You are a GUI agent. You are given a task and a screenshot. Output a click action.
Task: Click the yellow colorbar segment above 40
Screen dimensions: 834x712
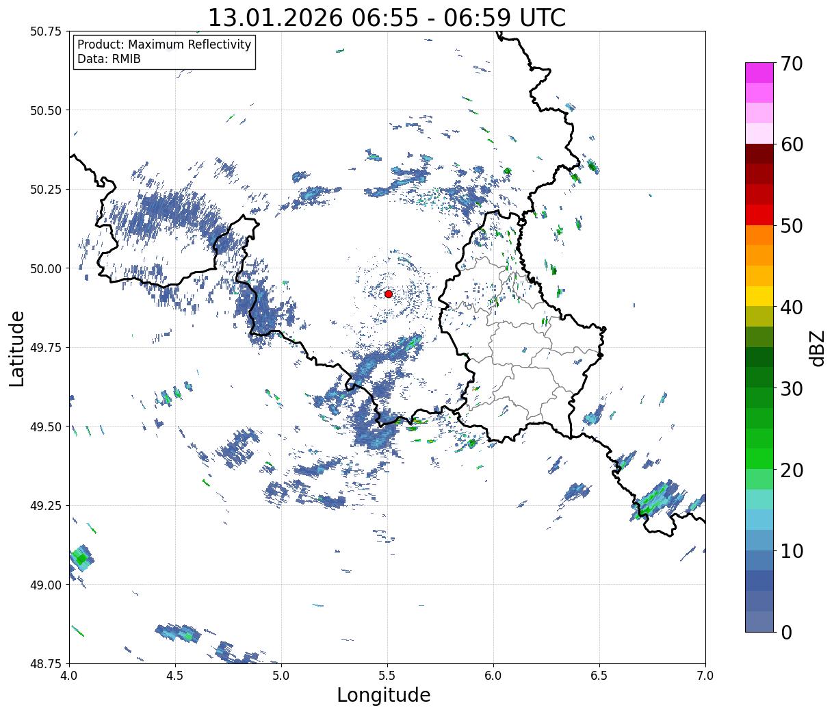point(759,296)
